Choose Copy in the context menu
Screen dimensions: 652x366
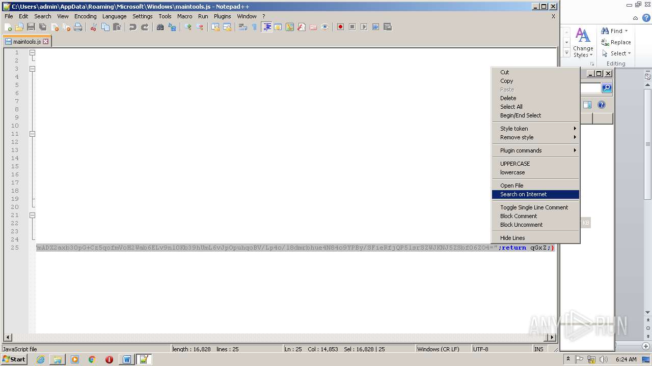pyautogui.click(x=535, y=81)
